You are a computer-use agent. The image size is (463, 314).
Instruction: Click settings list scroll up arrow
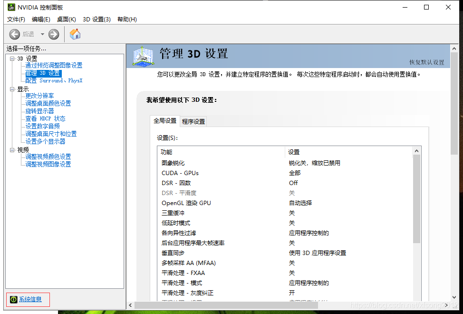coord(416,151)
